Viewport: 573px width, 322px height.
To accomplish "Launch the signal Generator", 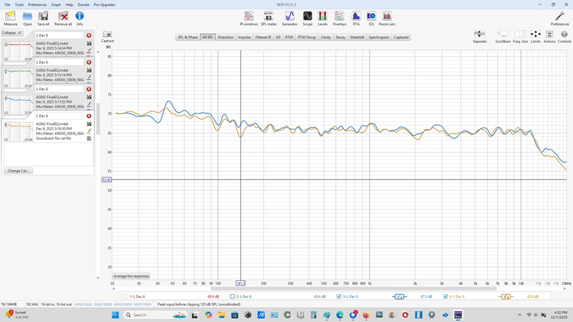I will 289,17.
